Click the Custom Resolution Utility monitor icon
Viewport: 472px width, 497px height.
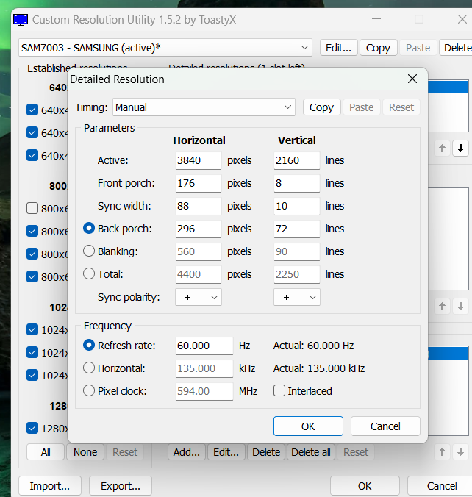coord(21,19)
